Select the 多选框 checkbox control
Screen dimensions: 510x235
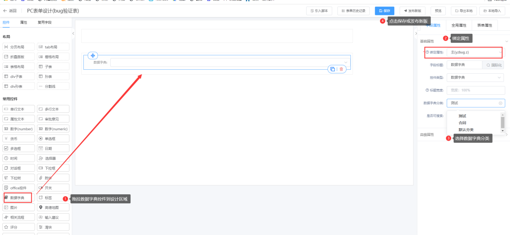tap(19, 148)
